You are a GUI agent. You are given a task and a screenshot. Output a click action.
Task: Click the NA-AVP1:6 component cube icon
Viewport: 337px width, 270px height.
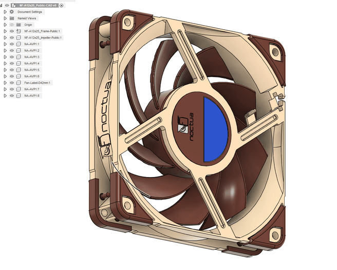(x=18, y=76)
